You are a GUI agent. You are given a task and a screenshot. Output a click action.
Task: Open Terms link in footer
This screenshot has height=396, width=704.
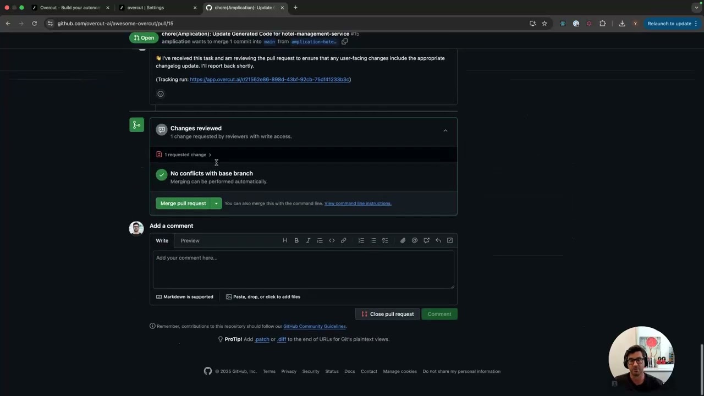(269, 371)
